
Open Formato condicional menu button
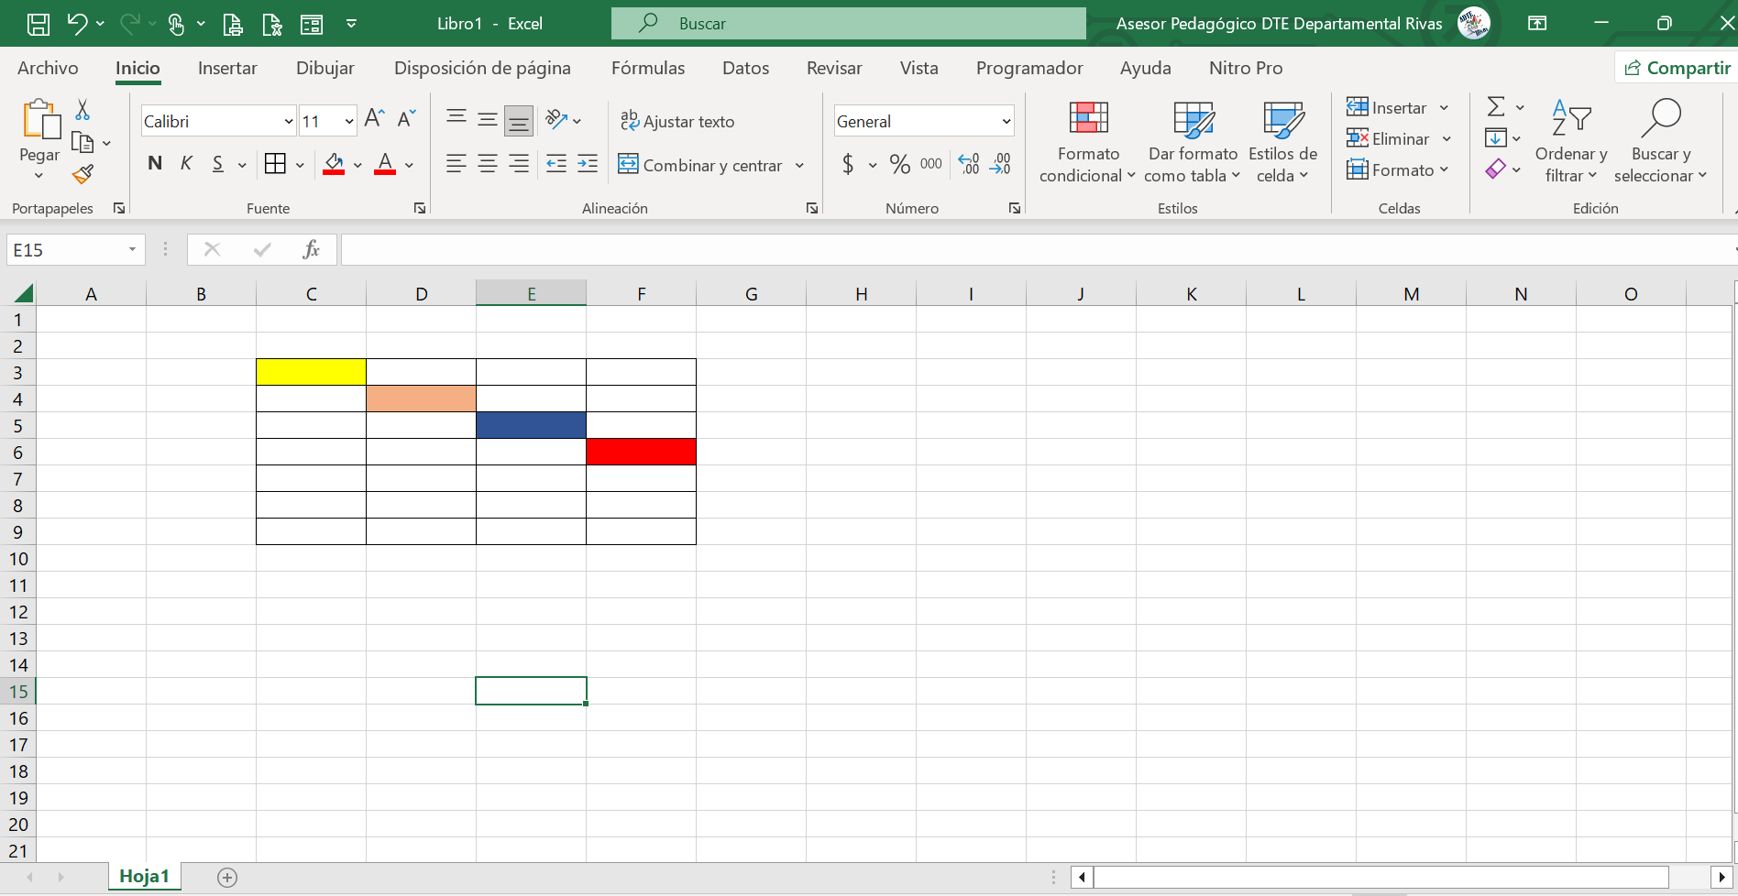[x=1088, y=141]
